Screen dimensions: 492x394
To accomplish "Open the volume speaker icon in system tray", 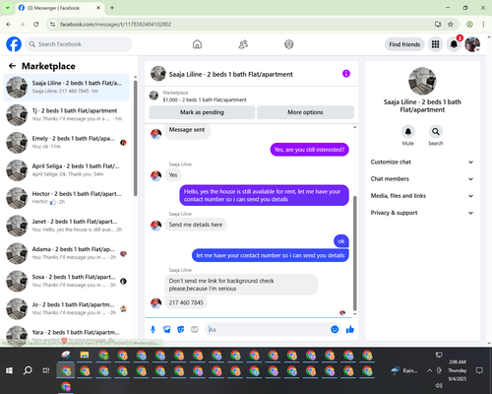I will (x=439, y=385).
